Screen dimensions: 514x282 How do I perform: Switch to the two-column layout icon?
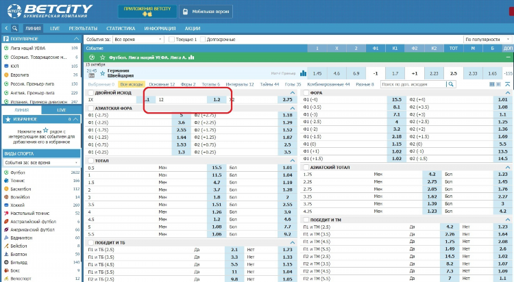(491, 84)
